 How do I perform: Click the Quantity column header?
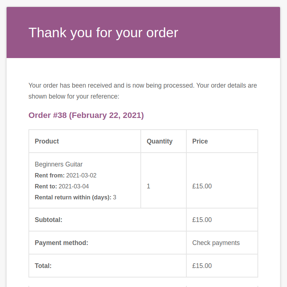(x=159, y=141)
